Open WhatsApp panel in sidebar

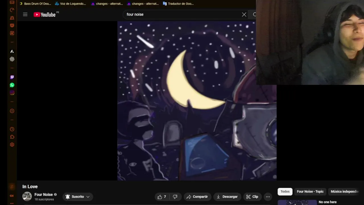(x=12, y=85)
